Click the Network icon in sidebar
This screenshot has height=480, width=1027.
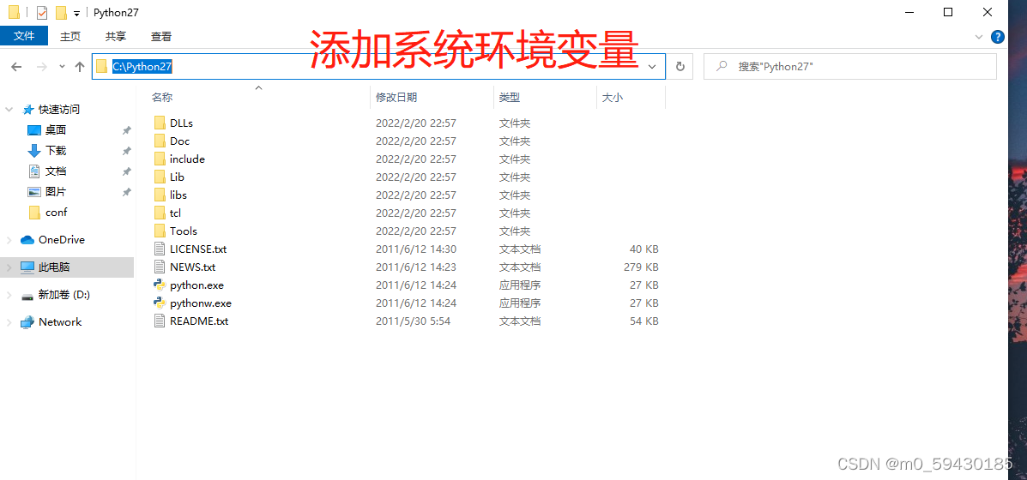[x=27, y=322]
